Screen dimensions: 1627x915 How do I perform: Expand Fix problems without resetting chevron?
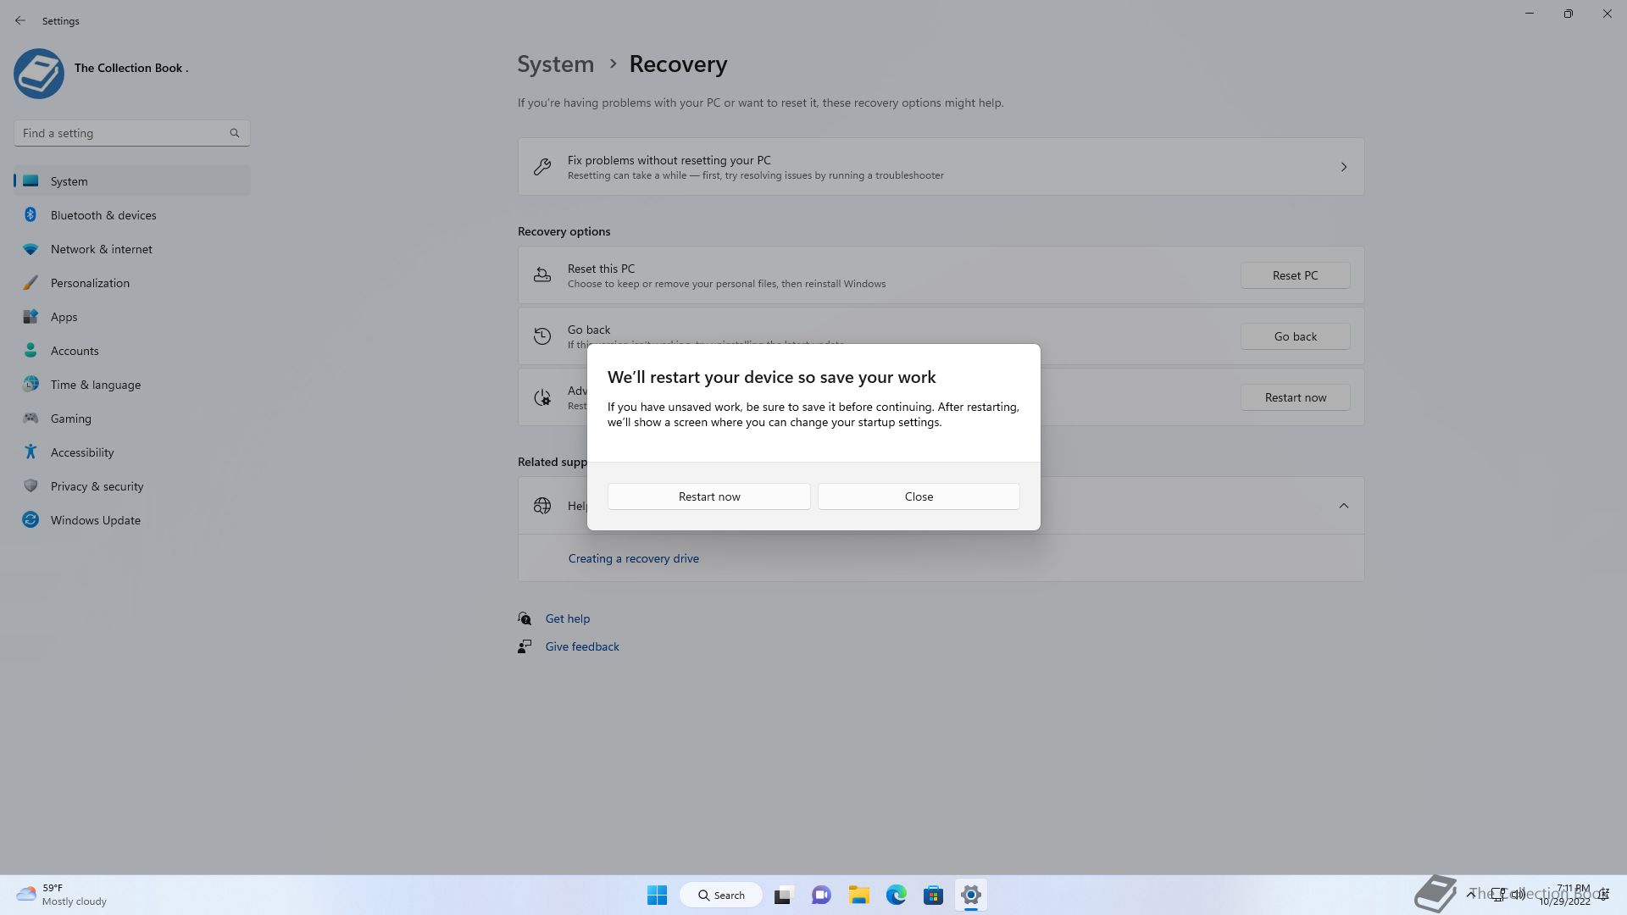tap(1343, 167)
